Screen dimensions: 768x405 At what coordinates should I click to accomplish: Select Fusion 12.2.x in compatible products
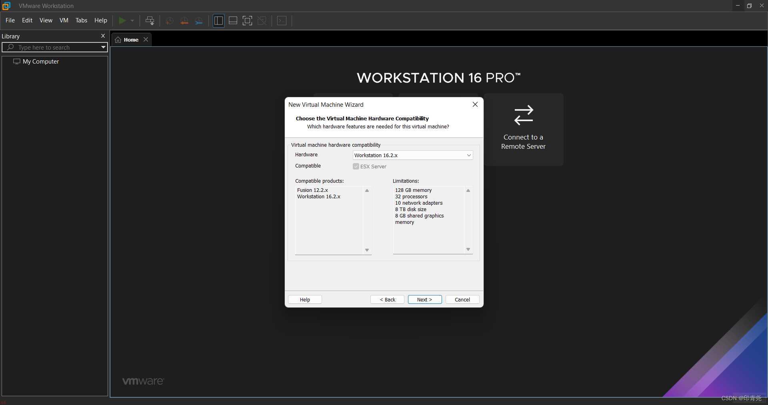[312, 190]
